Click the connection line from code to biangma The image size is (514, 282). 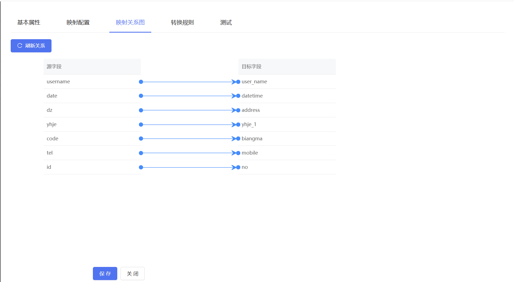[189, 139]
